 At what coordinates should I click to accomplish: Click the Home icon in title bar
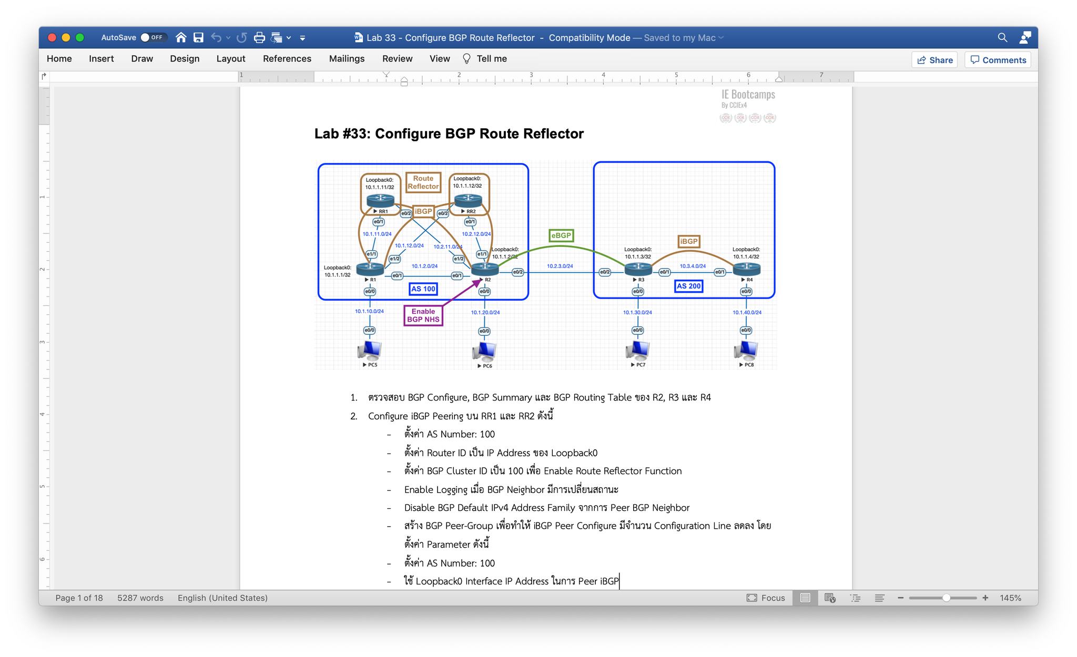pos(181,37)
